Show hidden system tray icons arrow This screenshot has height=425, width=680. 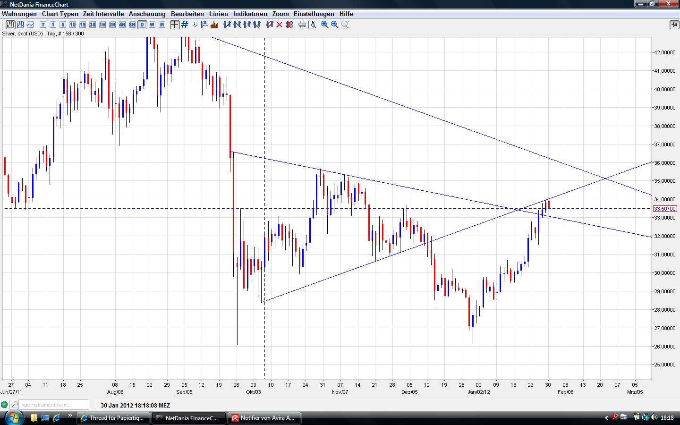(607, 417)
